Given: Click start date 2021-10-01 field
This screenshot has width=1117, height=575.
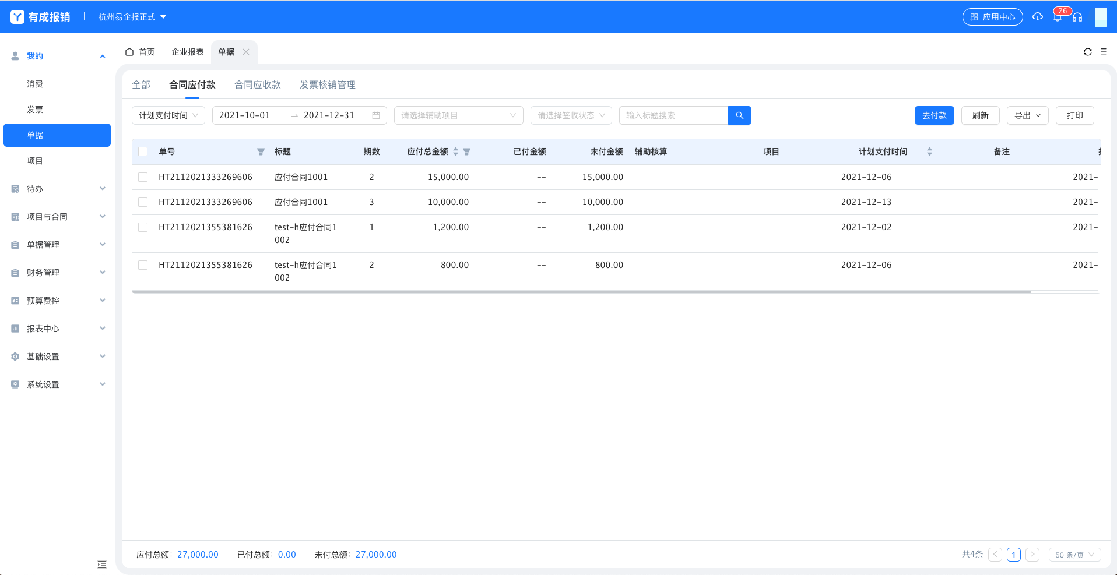Looking at the screenshot, I should (x=244, y=115).
